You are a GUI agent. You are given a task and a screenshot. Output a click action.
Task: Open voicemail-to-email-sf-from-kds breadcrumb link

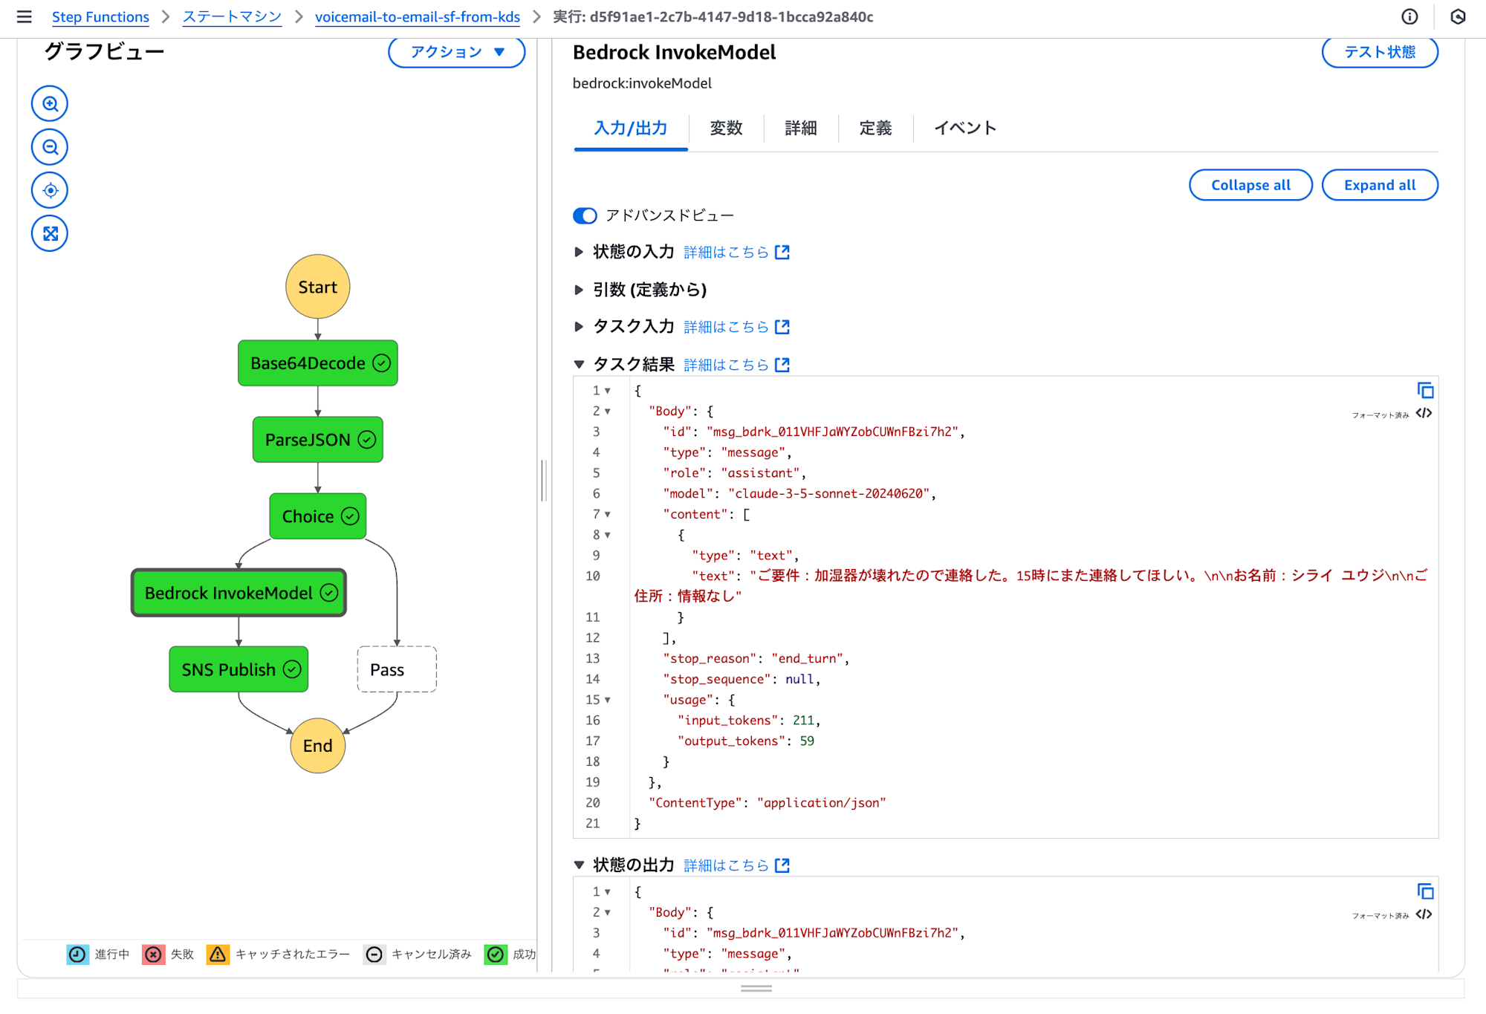pyautogui.click(x=418, y=17)
